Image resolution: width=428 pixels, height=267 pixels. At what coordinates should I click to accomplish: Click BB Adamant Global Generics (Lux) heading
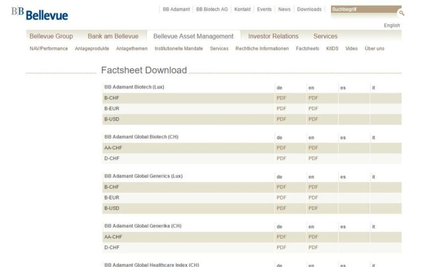(143, 176)
